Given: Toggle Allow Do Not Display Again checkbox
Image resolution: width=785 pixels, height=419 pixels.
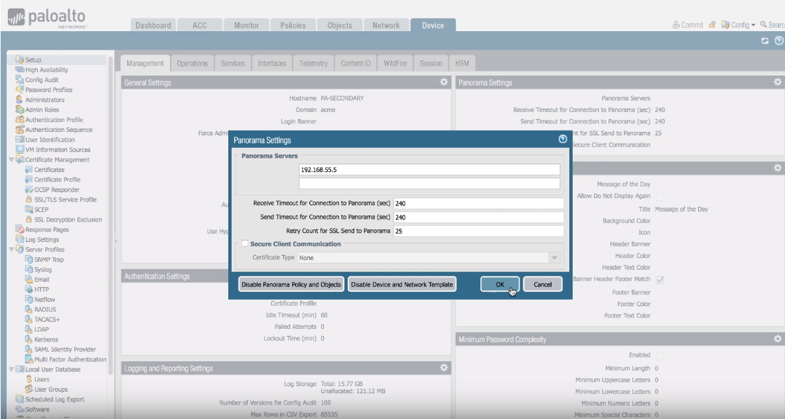Looking at the screenshot, I should (660, 196).
